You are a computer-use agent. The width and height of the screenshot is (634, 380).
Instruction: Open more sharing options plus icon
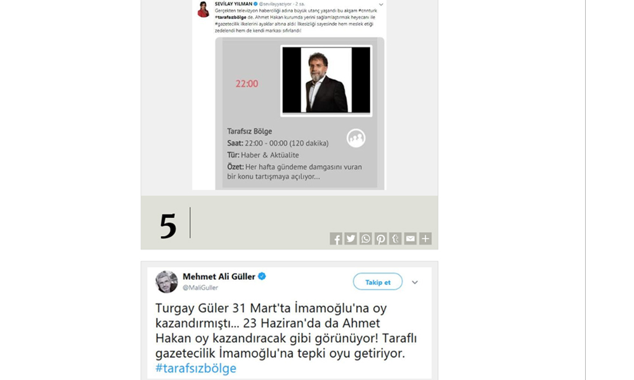[x=425, y=239]
